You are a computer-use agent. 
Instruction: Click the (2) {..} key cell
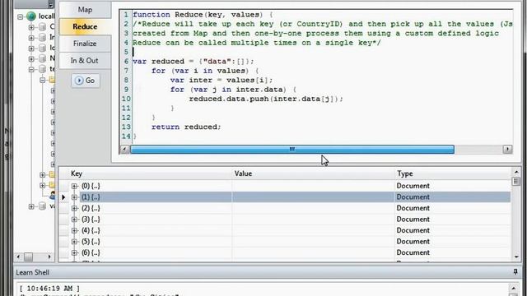(x=91, y=208)
